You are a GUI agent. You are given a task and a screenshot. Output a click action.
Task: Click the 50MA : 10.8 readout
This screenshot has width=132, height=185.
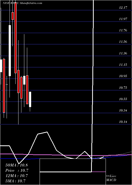coord(16,165)
